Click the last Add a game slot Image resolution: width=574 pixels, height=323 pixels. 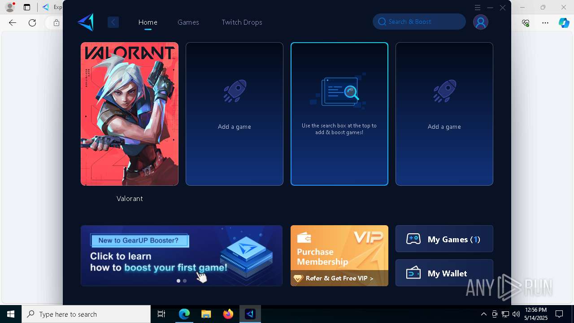pos(444,114)
